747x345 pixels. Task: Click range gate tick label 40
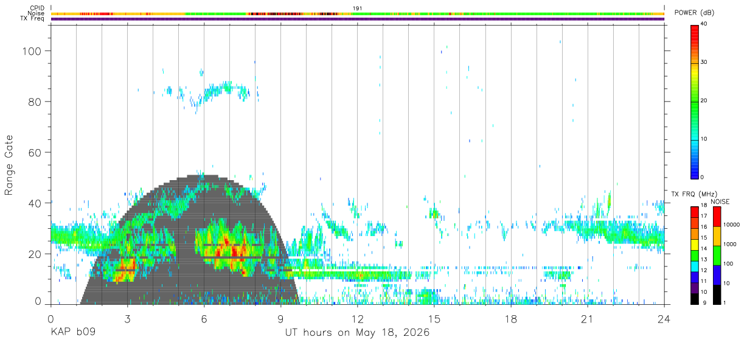click(x=36, y=203)
